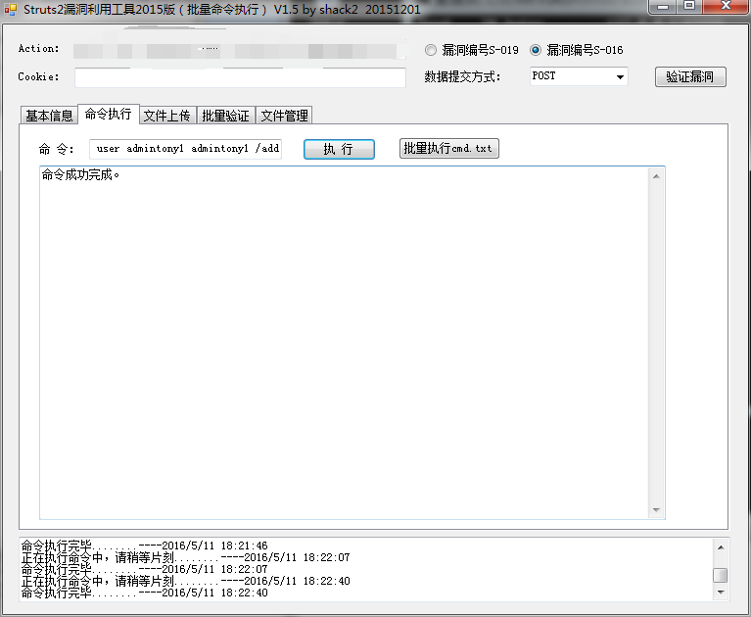Click the 正在执行命令中 log line ending 18:22:40
Screen dimensions: 751x617
(x=186, y=581)
